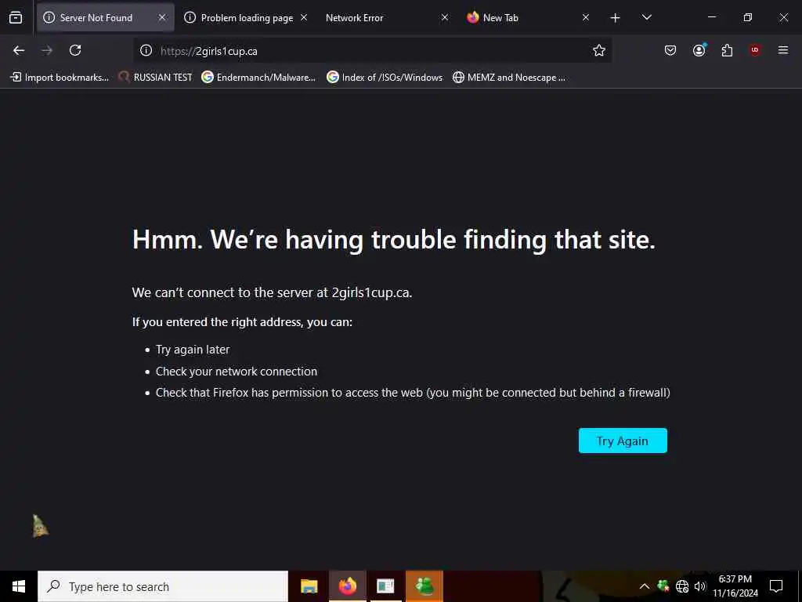Open the Firefox account menu

[699, 50]
